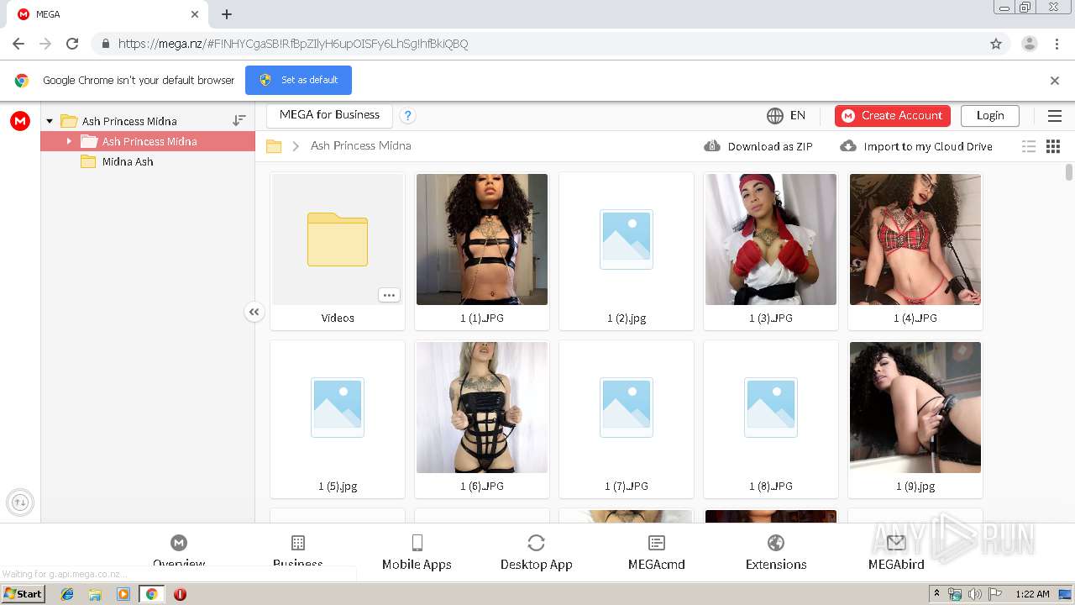Click the Chrome taskbar icon
The width and height of the screenshot is (1075, 605).
pos(151,594)
